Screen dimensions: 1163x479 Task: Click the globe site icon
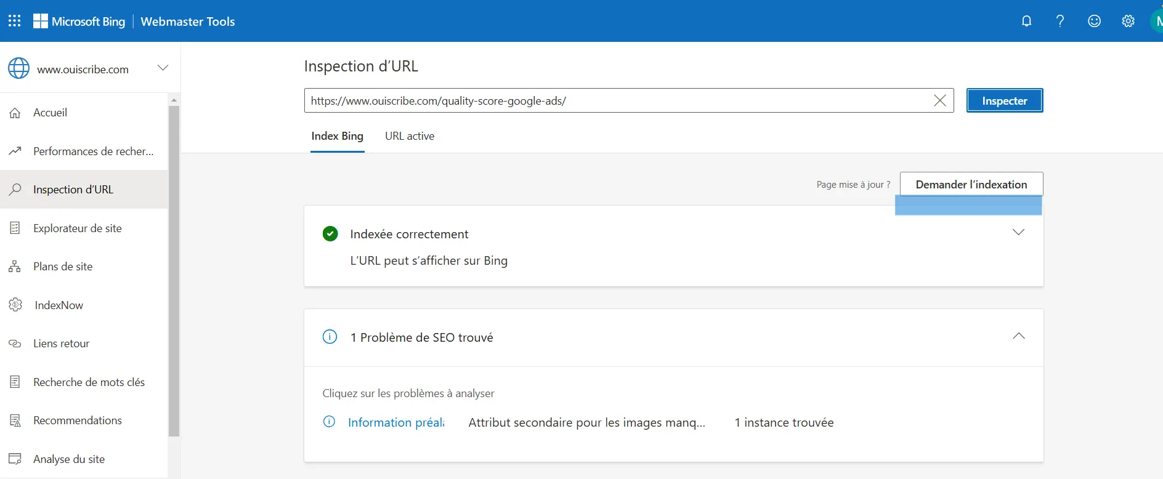(x=18, y=68)
